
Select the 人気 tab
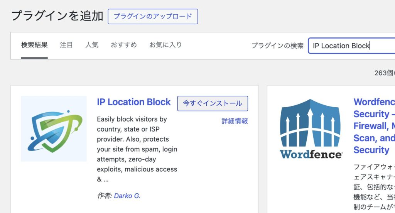point(92,45)
